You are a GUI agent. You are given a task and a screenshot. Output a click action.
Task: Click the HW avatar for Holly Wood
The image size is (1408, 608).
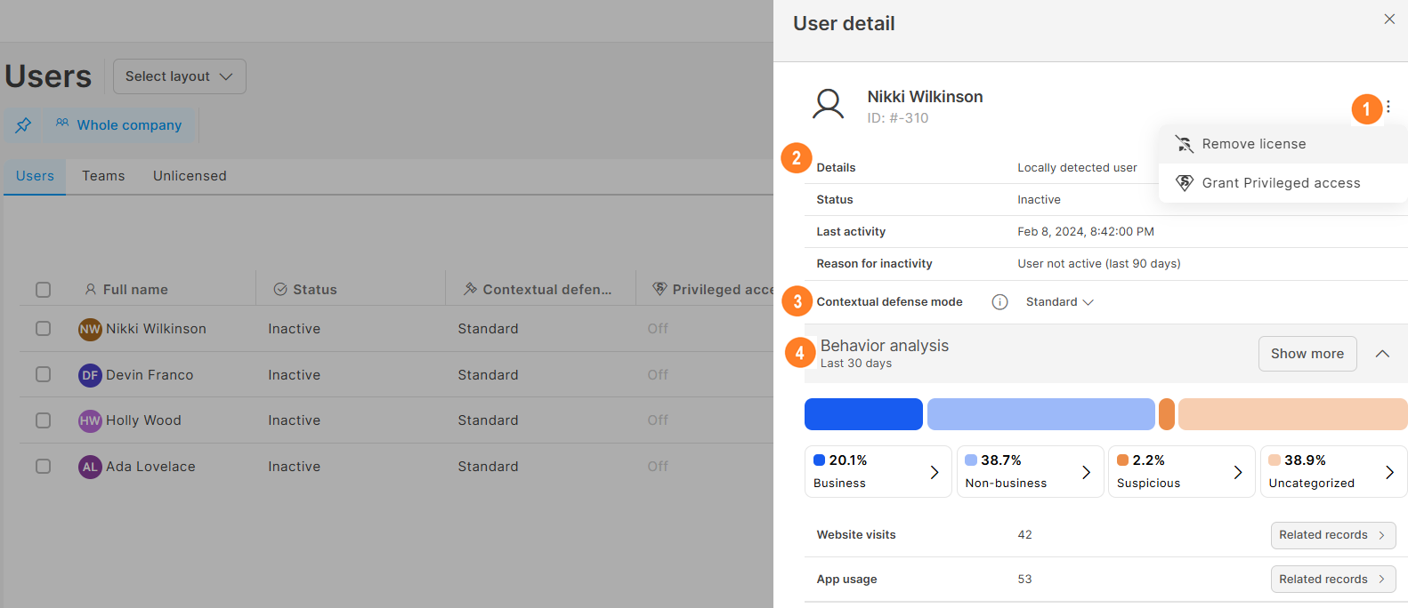[90, 420]
